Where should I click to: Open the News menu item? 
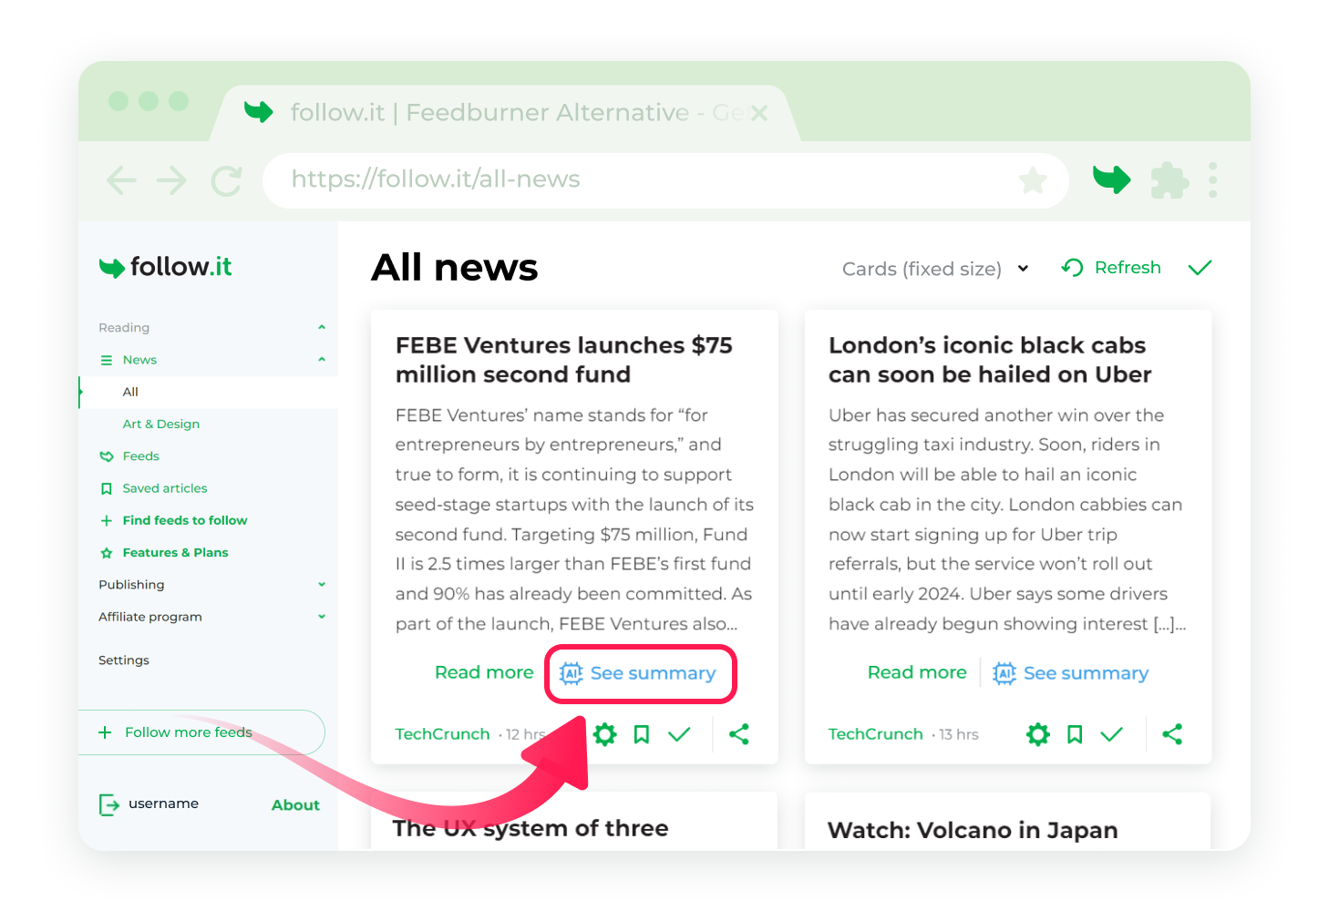[x=139, y=360]
